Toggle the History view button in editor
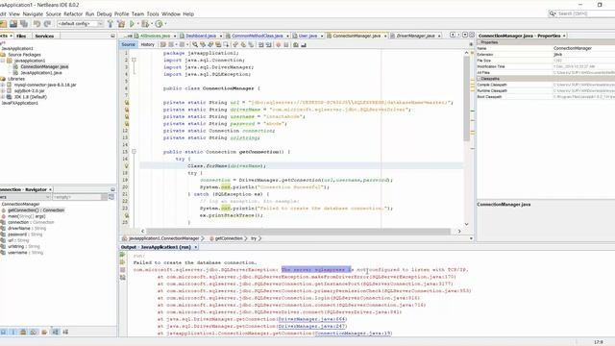Image resolution: width=615 pixels, height=346 pixels. coord(147,45)
